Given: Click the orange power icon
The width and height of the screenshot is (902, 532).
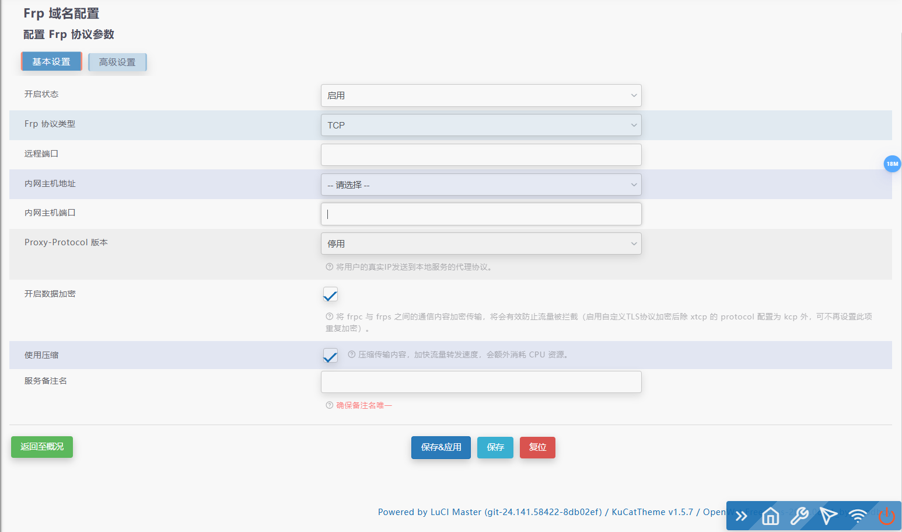Looking at the screenshot, I should click(x=886, y=516).
